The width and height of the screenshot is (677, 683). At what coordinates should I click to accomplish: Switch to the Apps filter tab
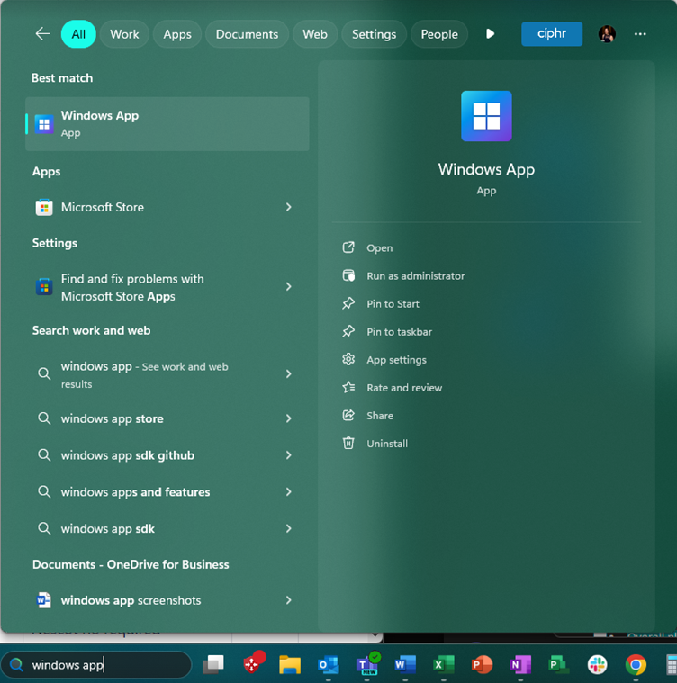coord(176,34)
